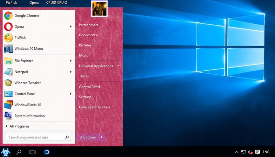
Task: Click the Notepad icon
Action: coord(8,72)
